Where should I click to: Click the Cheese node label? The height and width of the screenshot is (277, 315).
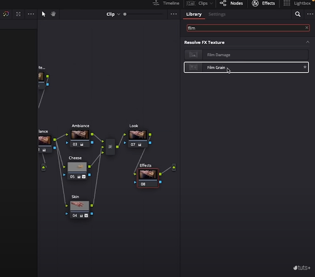(75, 158)
